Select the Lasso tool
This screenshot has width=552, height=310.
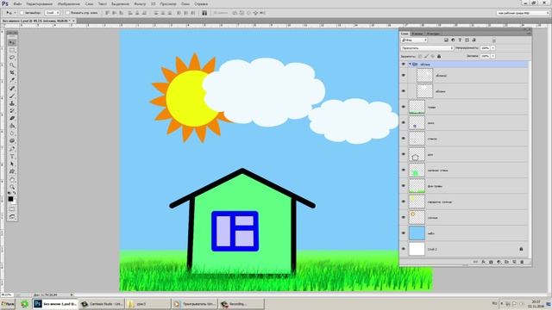pyautogui.click(x=12, y=58)
